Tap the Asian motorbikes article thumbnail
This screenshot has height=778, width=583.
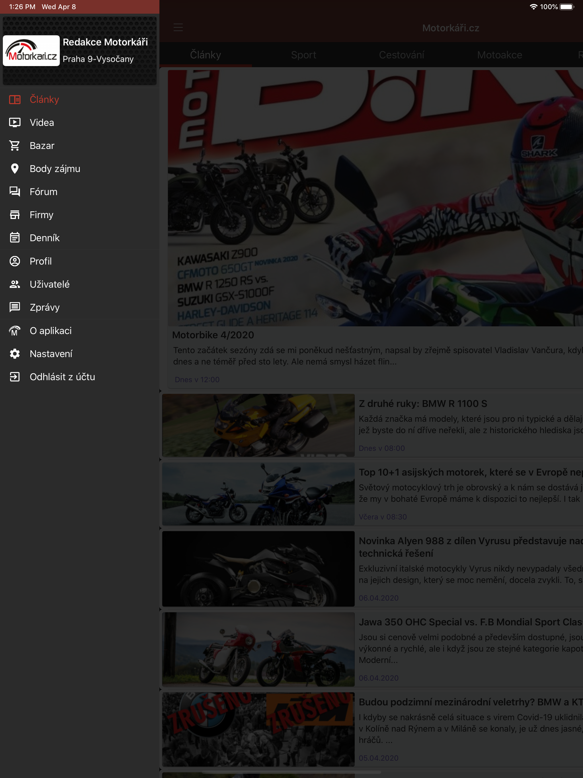[258, 494]
